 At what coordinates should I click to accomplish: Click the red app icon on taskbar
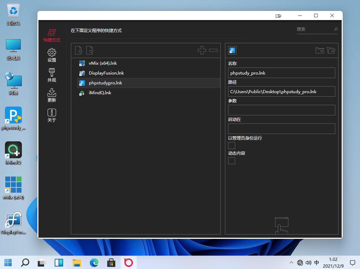129,262
